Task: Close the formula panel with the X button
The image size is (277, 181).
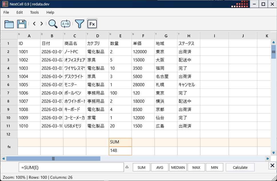Action: pos(272,165)
